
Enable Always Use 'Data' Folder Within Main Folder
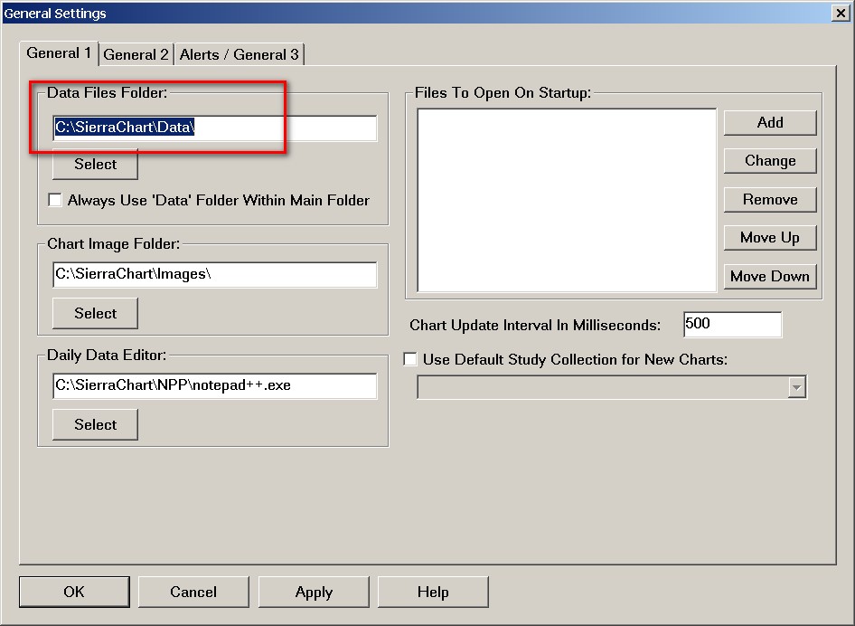(55, 200)
